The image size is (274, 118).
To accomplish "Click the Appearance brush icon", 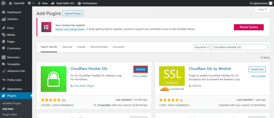I will pos(4,89).
